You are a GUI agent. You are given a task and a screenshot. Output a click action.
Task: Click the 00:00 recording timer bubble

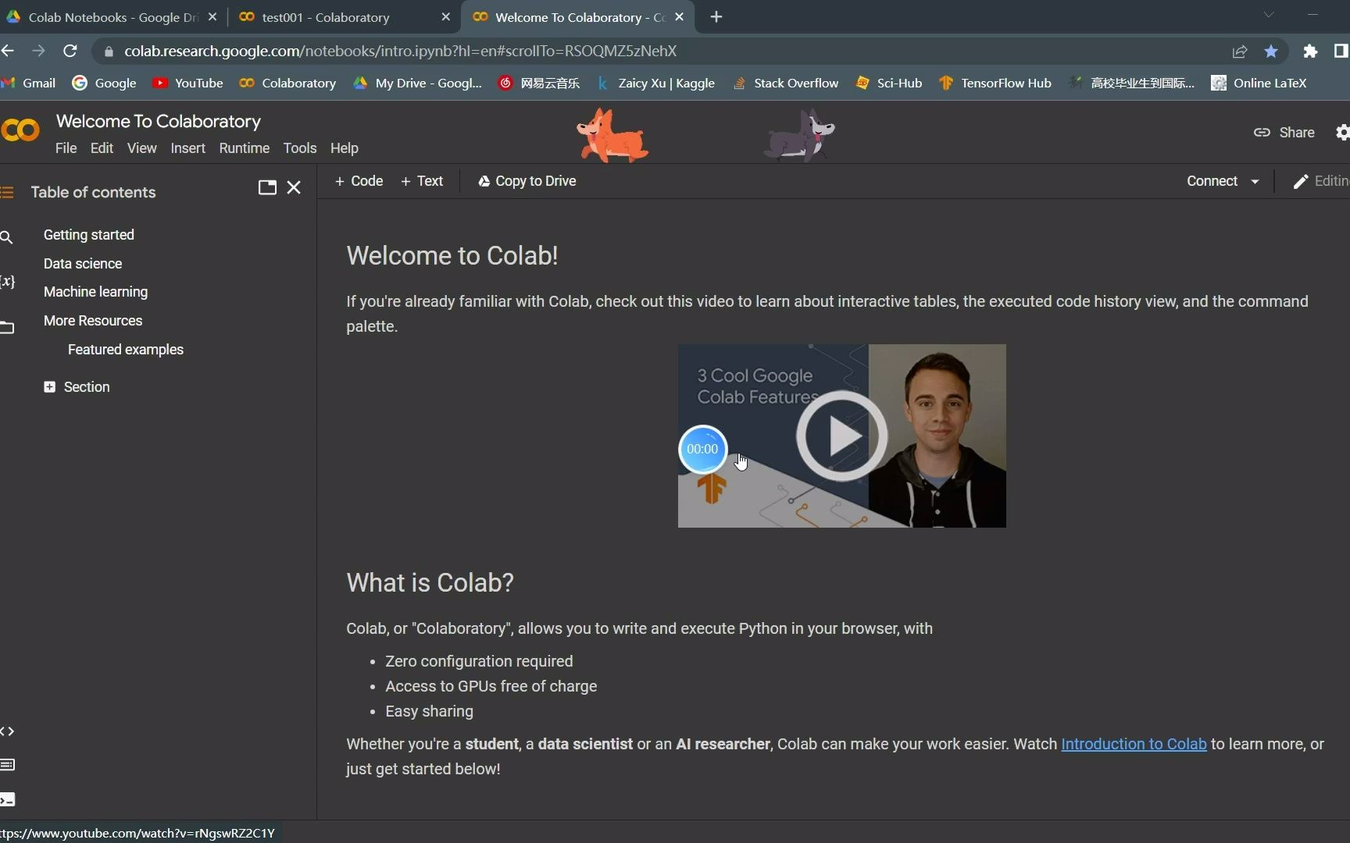click(x=702, y=449)
